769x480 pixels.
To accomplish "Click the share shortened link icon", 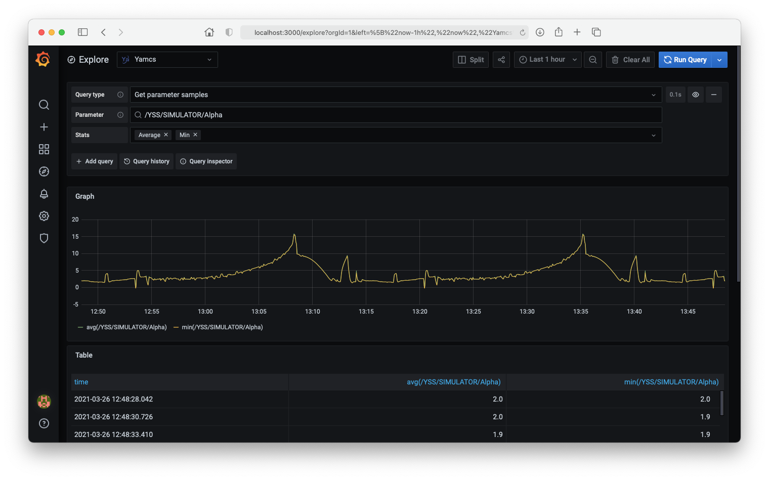I will (x=501, y=60).
